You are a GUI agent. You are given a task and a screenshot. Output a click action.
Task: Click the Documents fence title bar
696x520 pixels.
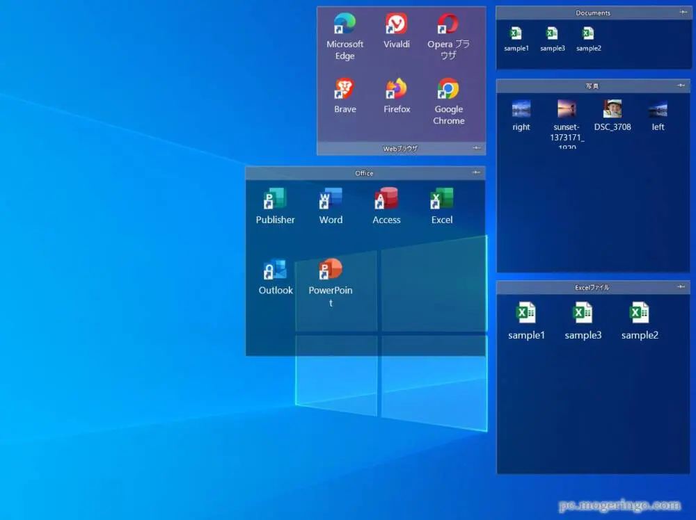pos(593,13)
